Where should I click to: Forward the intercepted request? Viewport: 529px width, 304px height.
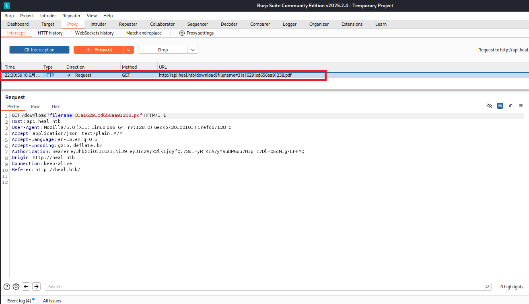point(99,50)
